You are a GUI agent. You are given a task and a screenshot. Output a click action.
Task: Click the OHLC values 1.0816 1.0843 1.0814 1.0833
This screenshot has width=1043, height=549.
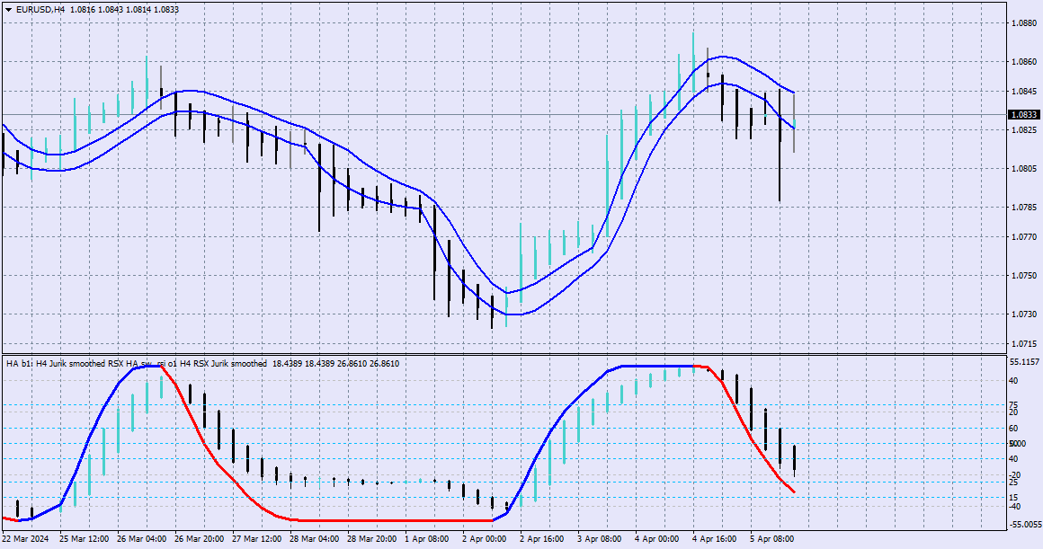click(124, 10)
